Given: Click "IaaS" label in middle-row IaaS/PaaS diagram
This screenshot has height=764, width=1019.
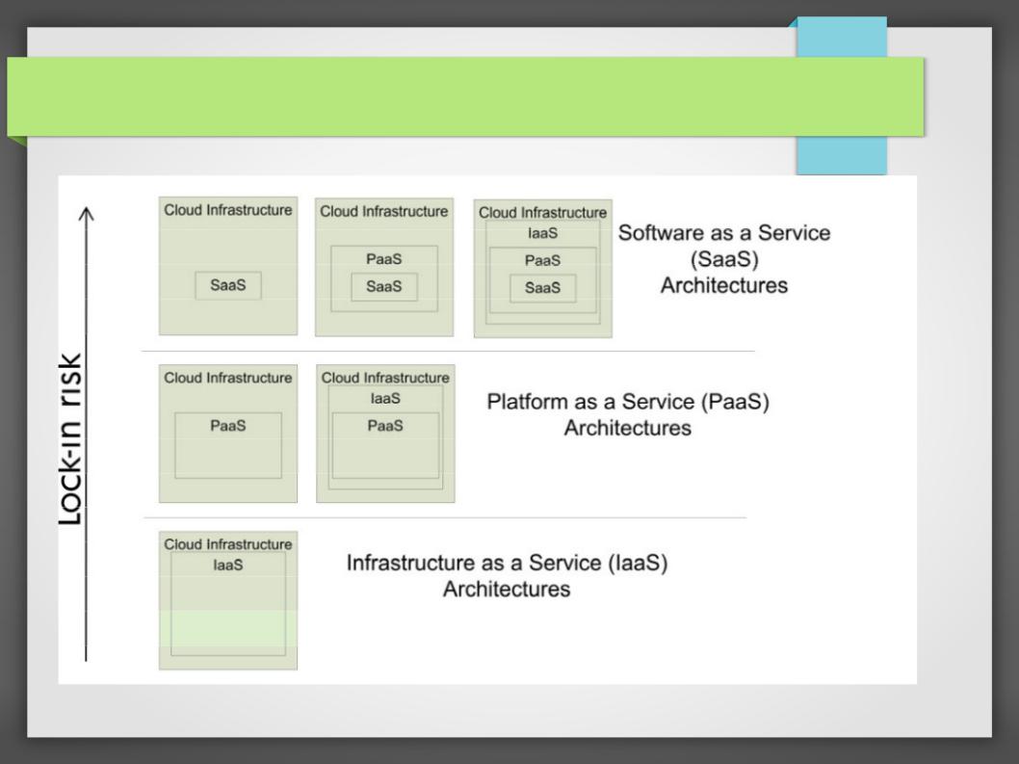Looking at the screenshot, I should tap(385, 398).
